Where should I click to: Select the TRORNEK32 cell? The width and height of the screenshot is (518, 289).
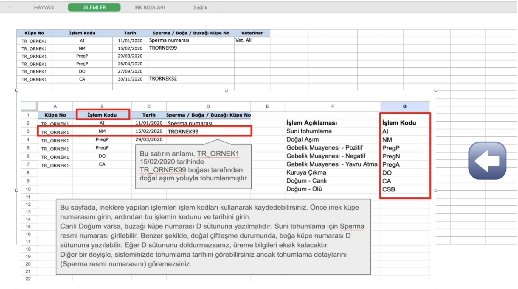tap(191, 79)
